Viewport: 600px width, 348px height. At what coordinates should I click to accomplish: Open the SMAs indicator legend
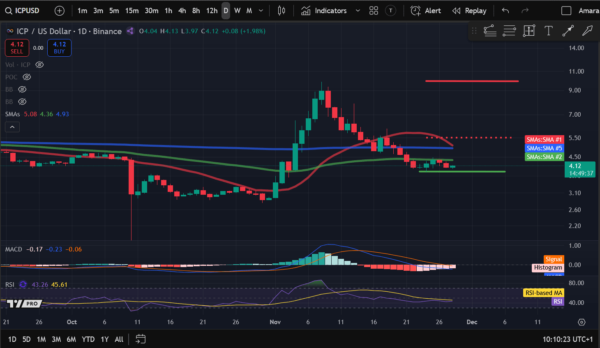[x=13, y=114]
